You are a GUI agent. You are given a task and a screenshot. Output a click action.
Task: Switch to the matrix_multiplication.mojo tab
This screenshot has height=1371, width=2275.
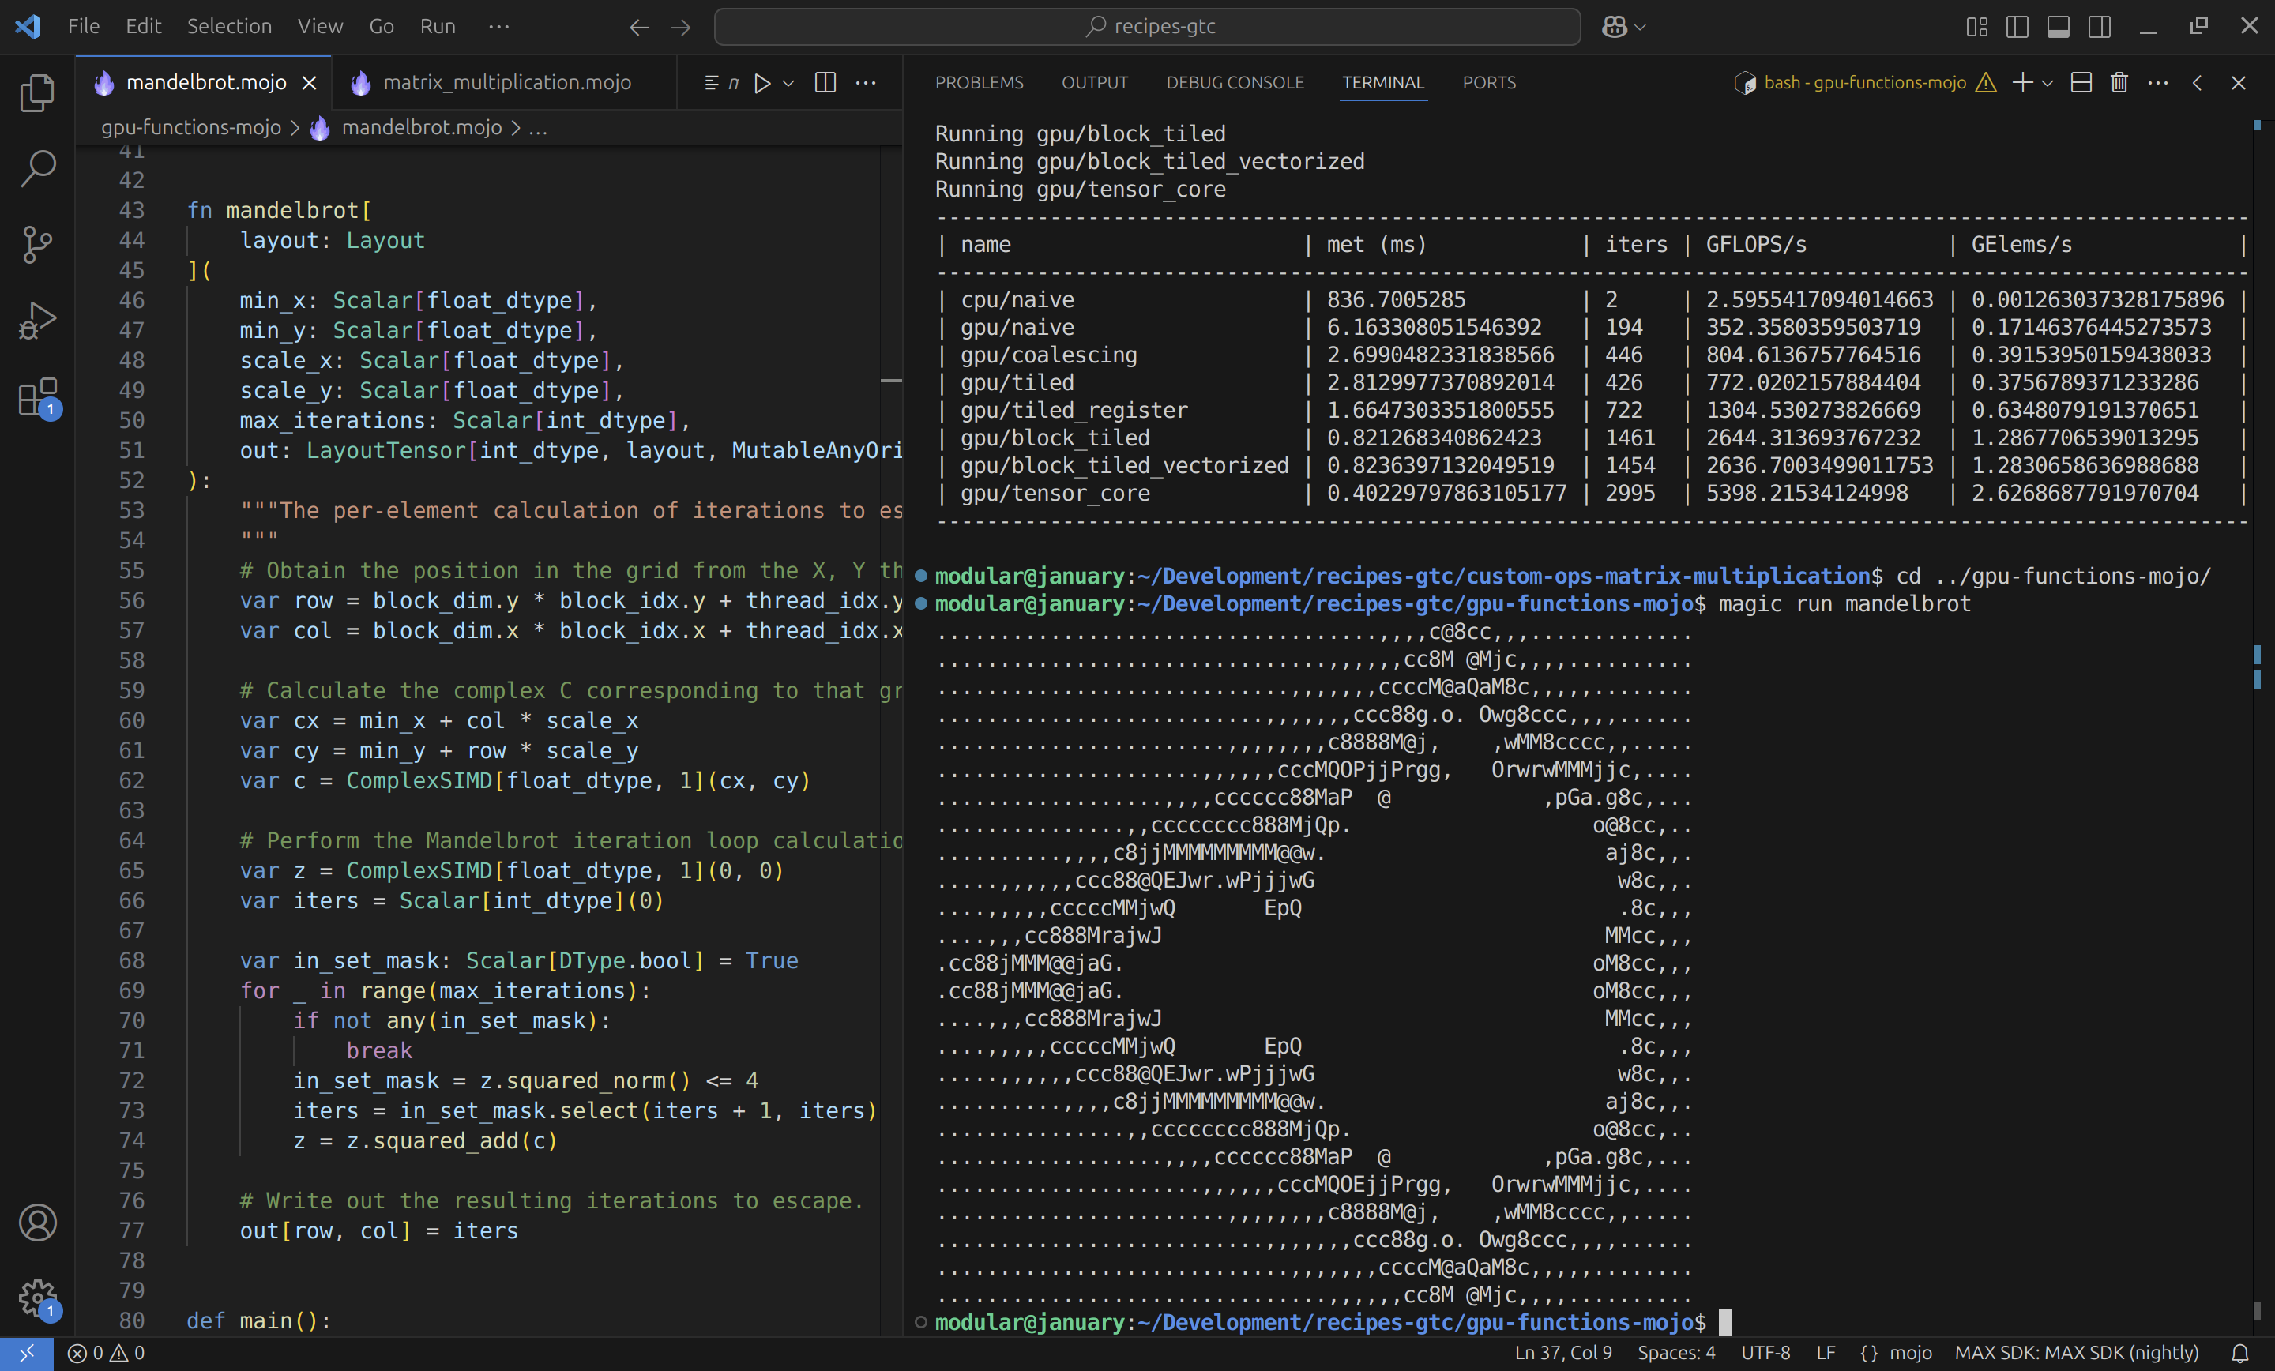506,83
